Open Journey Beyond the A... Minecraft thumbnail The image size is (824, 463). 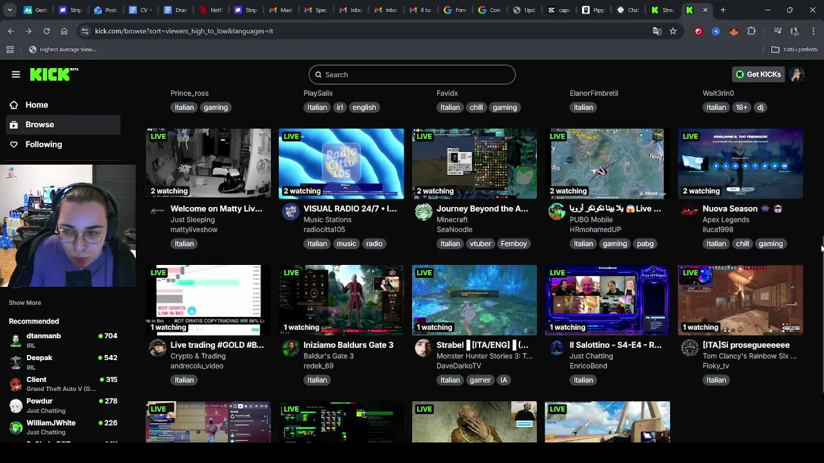pyautogui.click(x=474, y=164)
